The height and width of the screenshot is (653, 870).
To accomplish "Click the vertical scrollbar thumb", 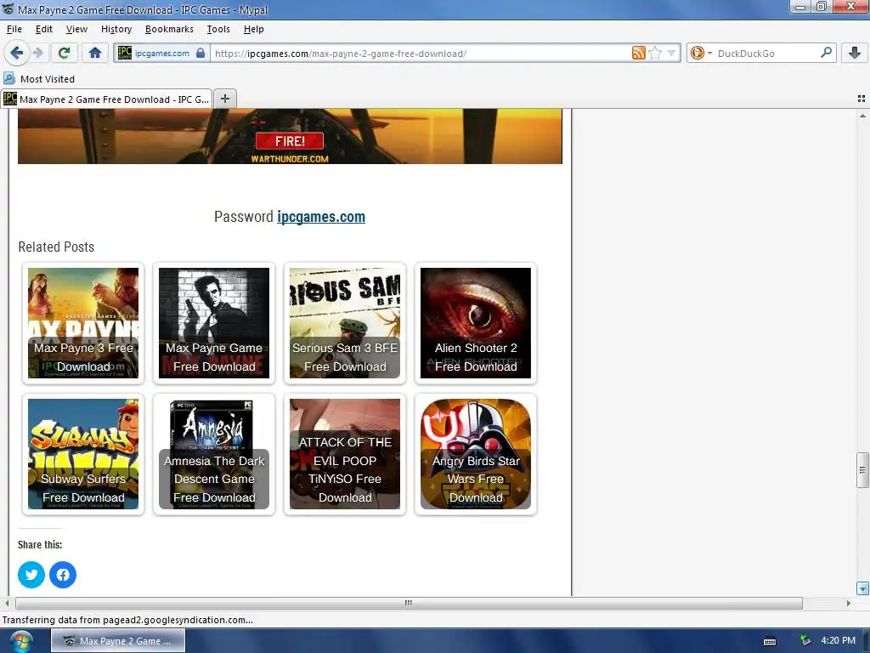I will pyautogui.click(x=862, y=469).
